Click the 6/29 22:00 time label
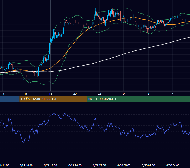 click(x=99, y=165)
